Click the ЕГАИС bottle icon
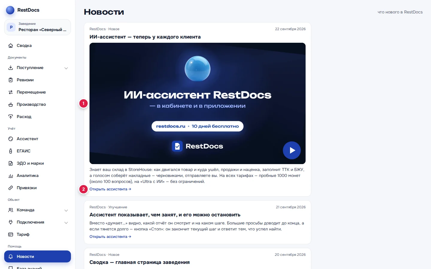The width and height of the screenshot is (431, 269). [11, 151]
